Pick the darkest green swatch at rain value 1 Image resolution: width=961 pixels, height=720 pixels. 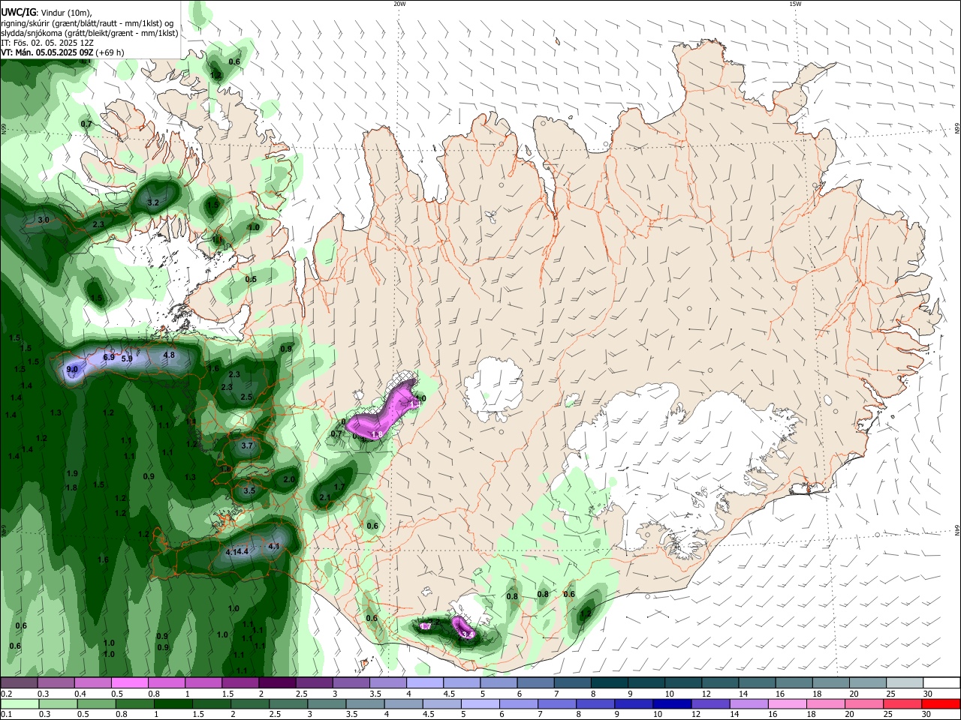[173, 703]
